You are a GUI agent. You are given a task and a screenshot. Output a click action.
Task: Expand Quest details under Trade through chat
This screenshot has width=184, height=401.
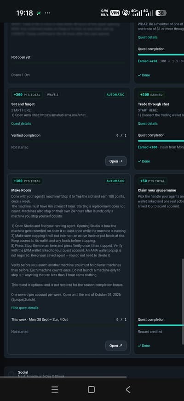tap(148, 123)
